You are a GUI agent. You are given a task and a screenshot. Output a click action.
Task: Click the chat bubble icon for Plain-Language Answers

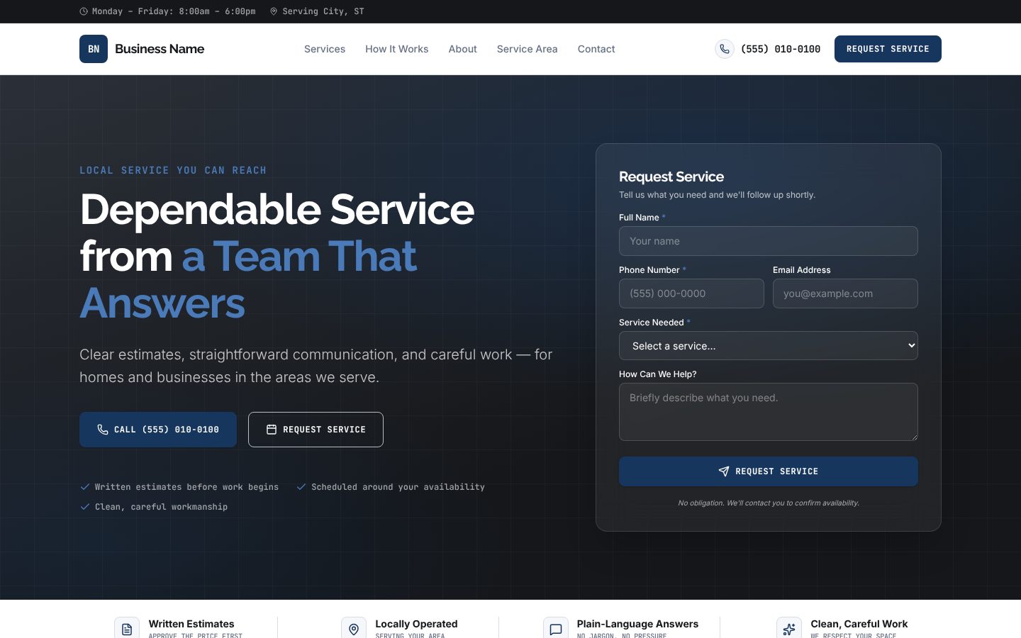point(556,629)
